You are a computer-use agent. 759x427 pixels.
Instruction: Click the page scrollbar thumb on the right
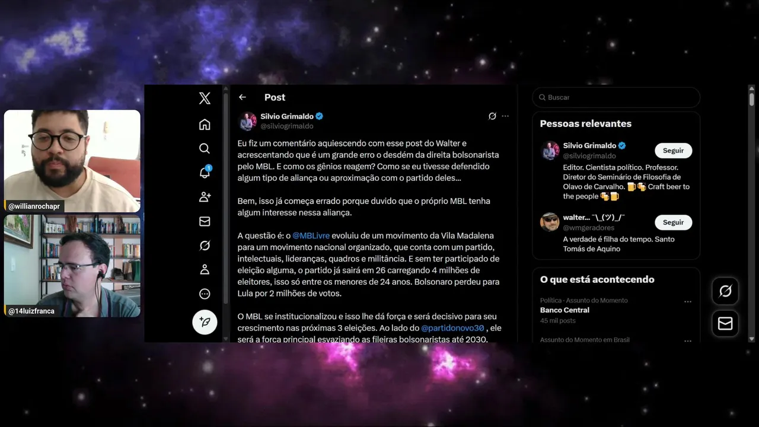click(x=752, y=100)
